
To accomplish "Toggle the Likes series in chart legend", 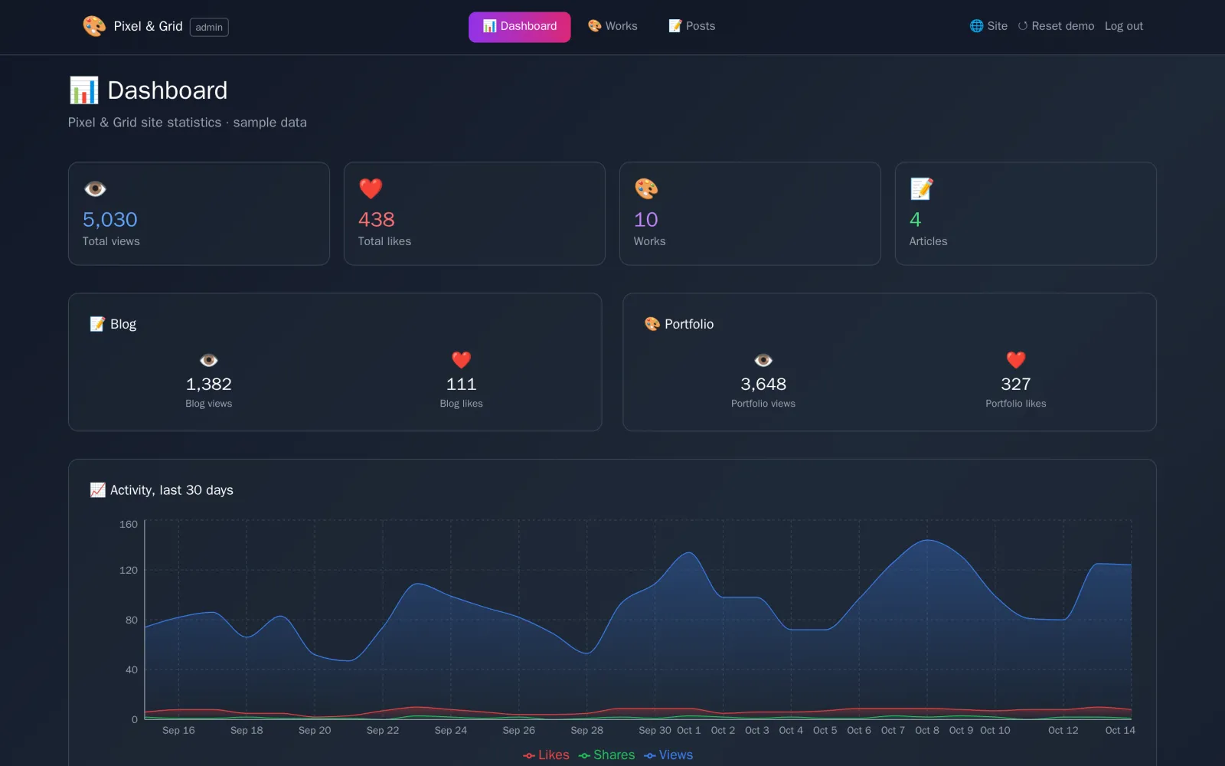I will 546,755.
